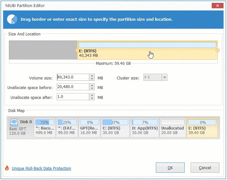
Task: Click the left resize handle of E: partition
Action: tap(77, 50)
